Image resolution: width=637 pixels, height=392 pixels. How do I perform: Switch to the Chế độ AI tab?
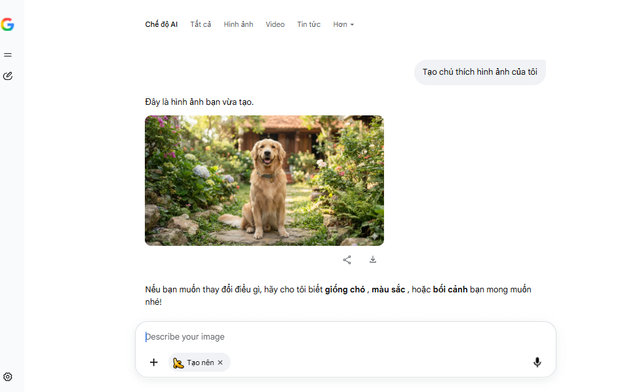161,24
